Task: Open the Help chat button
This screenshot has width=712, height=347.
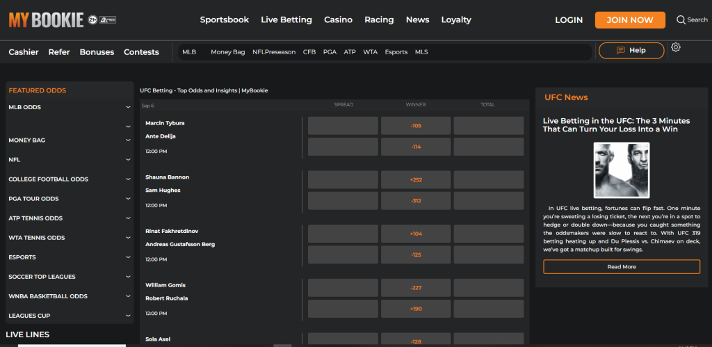Action: [x=631, y=50]
